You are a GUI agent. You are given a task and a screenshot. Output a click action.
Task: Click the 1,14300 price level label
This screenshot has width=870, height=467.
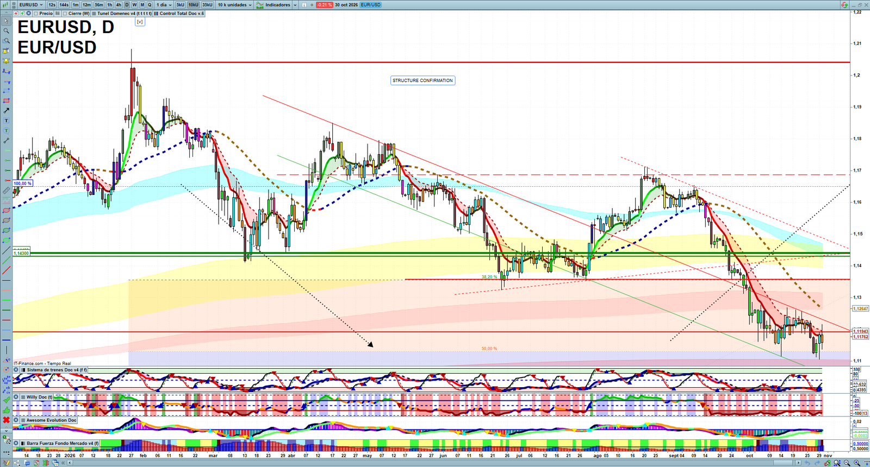[x=21, y=253]
